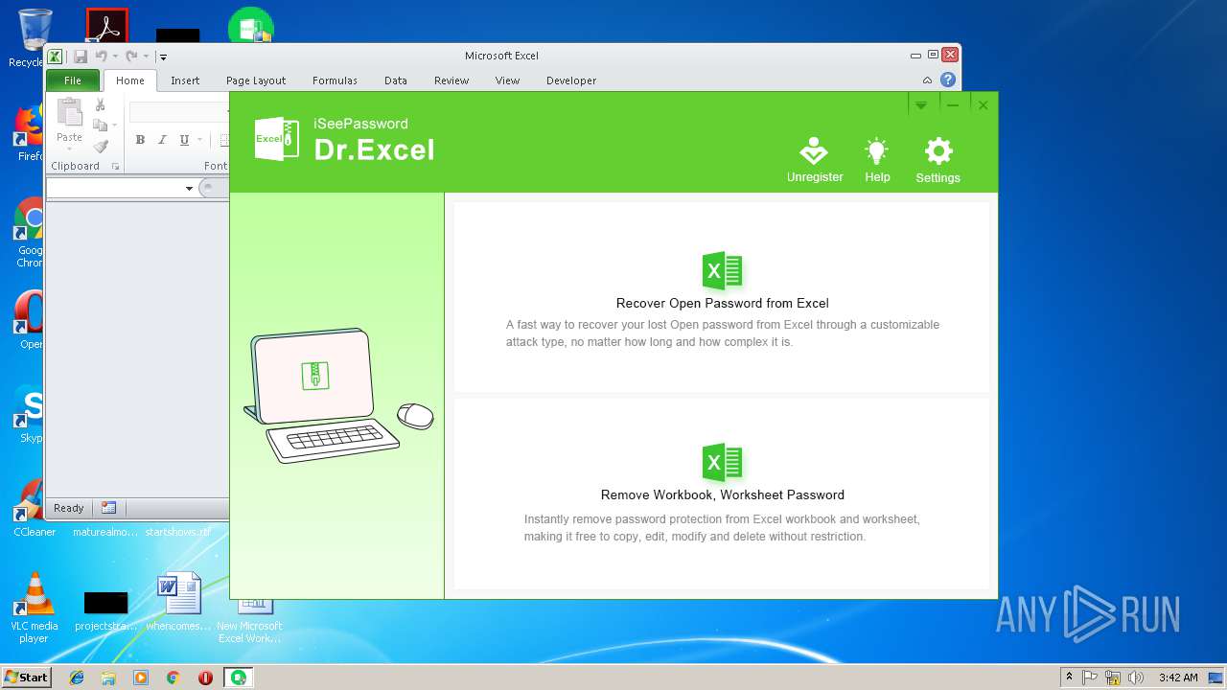The height and width of the screenshot is (690, 1227).
Task: Open Adobe Reader desktop shortcut
Action: click(106, 27)
